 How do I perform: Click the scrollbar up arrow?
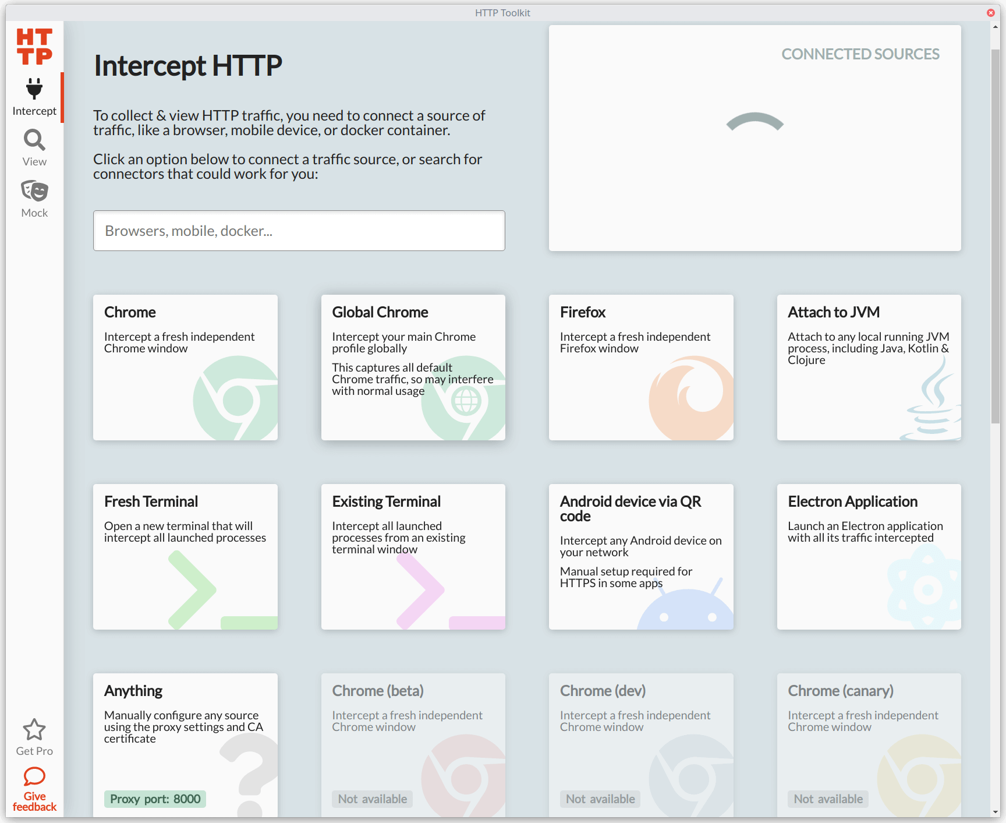(x=996, y=26)
